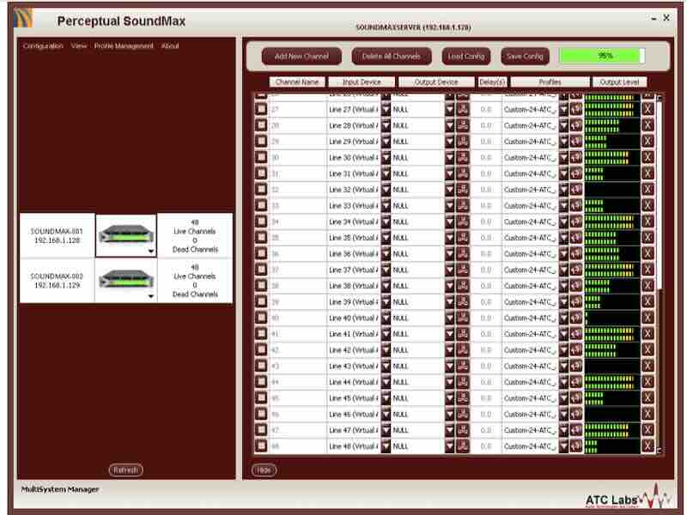
Task: Select the SOUNDMAX-001 server rack image
Action: pyautogui.click(x=125, y=234)
